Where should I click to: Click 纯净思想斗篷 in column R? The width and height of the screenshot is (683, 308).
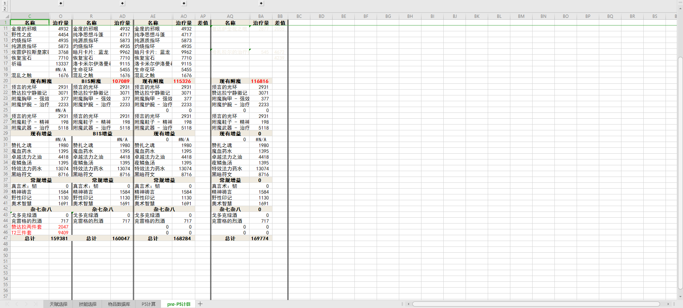click(91, 35)
